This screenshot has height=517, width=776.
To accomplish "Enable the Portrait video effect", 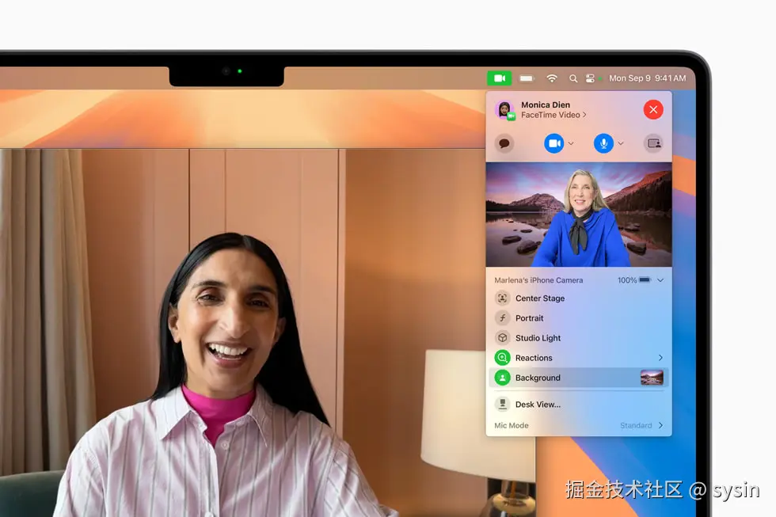I will [x=529, y=318].
